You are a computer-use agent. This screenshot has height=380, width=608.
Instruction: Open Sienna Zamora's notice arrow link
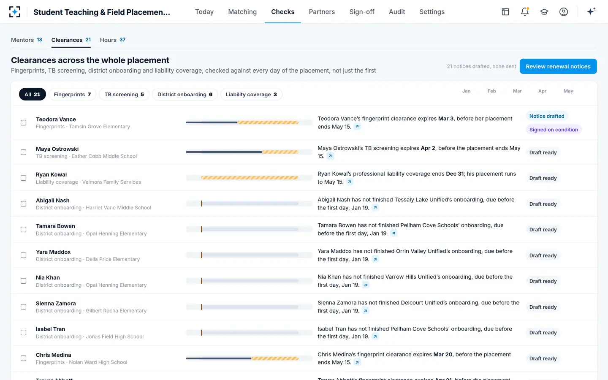coord(366,311)
